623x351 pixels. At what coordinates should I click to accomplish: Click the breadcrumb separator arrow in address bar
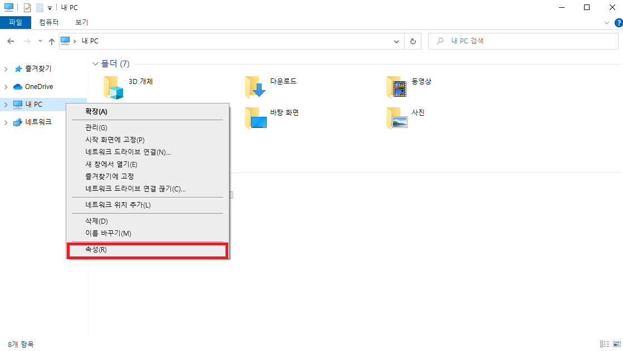[x=75, y=41]
